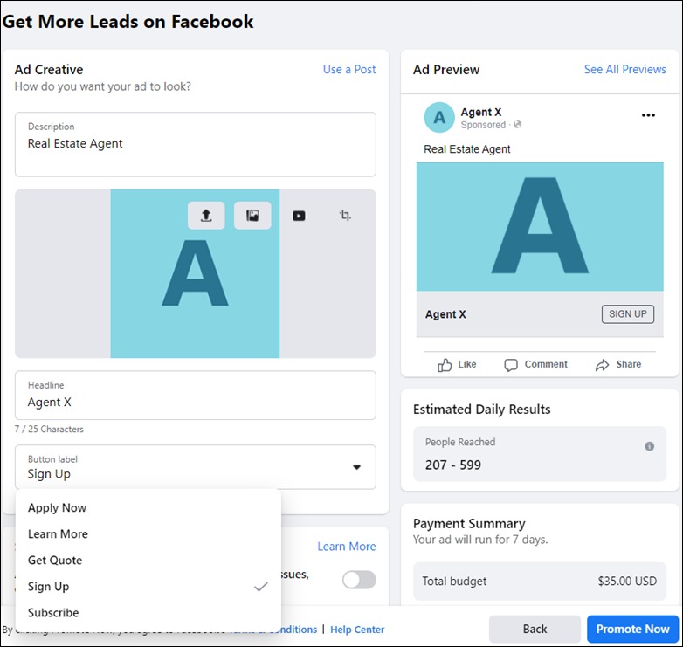Screen dimensions: 683x647
Task: Open the See All Previews link
Action: click(x=624, y=70)
